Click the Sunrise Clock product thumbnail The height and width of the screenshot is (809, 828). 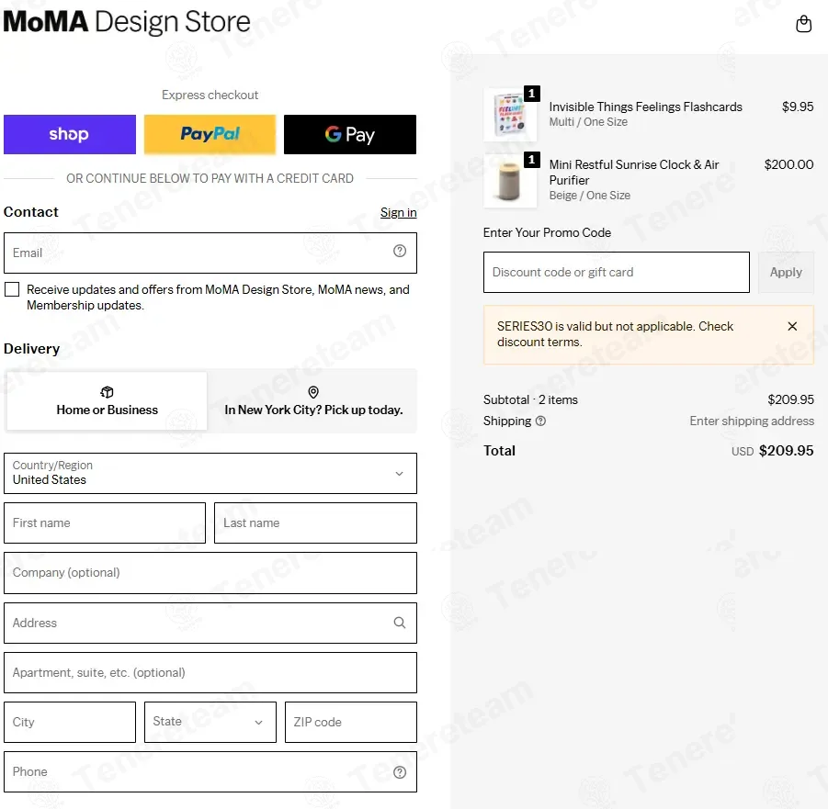[x=510, y=181]
